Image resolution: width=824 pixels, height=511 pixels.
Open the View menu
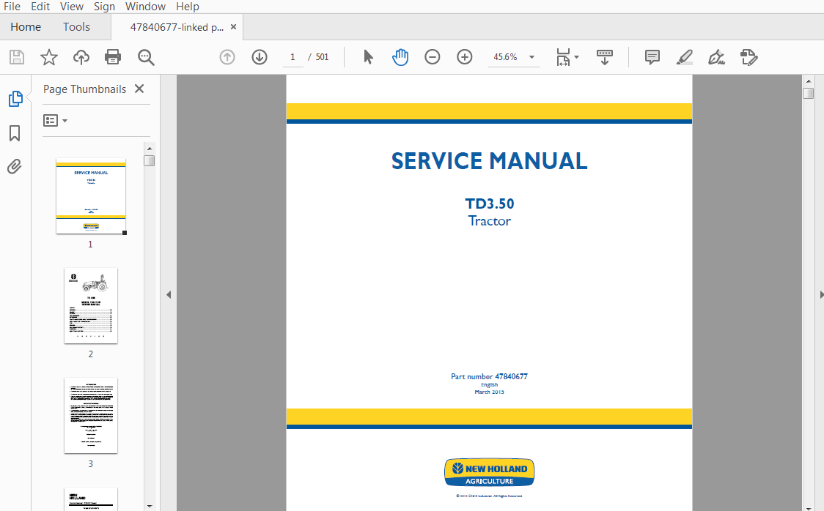(71, 7)
